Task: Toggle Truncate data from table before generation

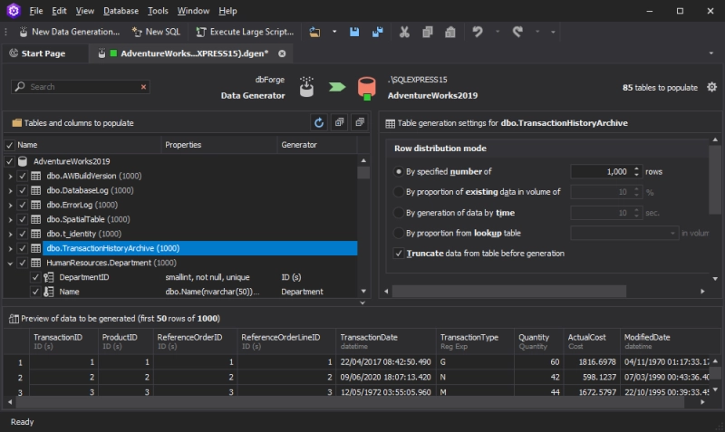Action: pos(399,254)
